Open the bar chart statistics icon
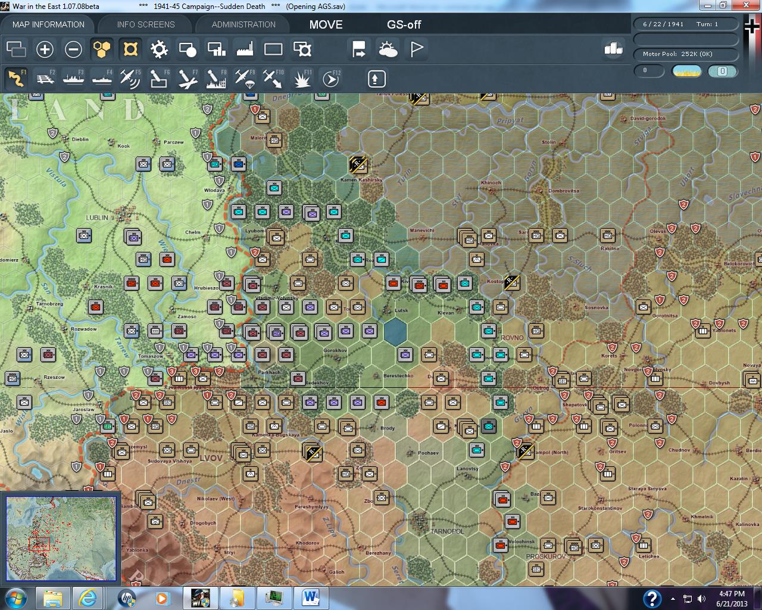 pyautogui.click(x=613, y=49)
